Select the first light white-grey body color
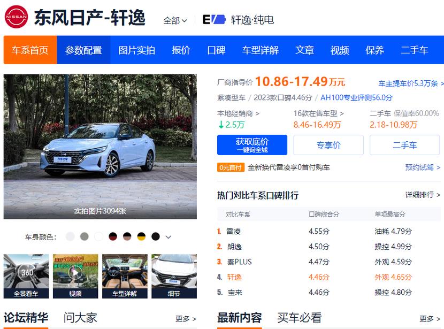The height and width of the screenshot is (329, 444). [x=70, y=236]
